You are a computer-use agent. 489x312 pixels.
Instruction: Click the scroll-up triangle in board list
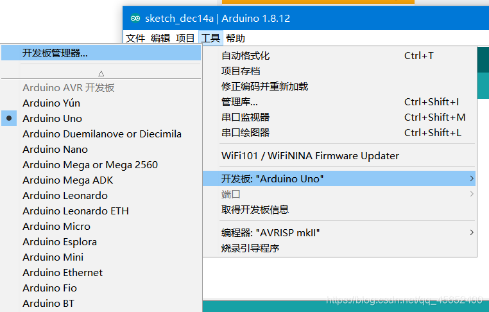click(101, 74)
